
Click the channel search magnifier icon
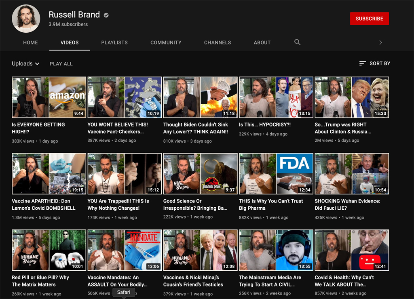coord(297,42)
